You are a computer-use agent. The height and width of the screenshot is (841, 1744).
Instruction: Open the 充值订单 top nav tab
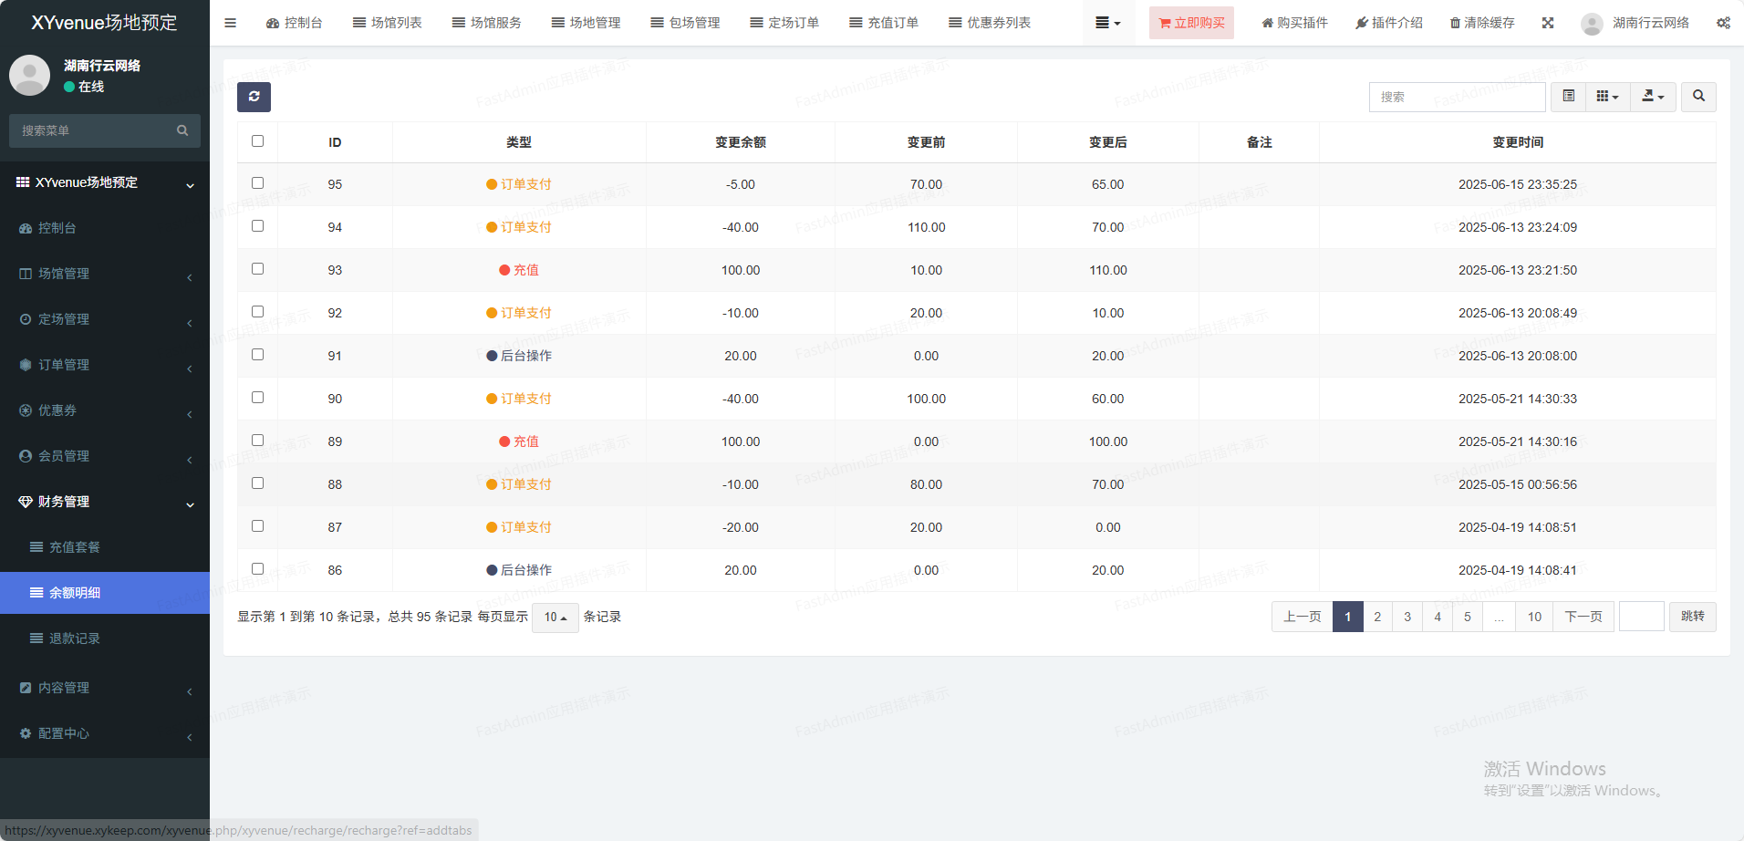[x=883, y=23]
